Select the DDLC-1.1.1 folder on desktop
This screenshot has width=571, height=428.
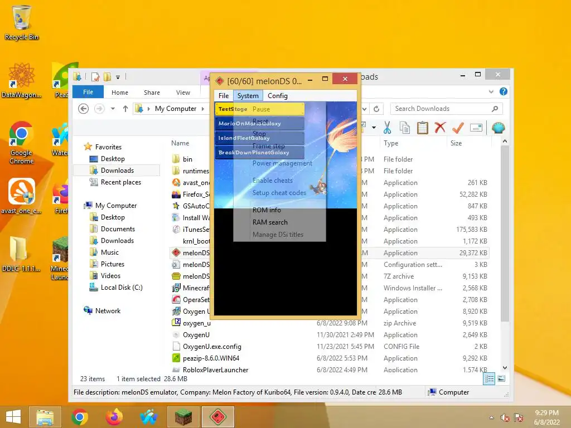[22, 254]
